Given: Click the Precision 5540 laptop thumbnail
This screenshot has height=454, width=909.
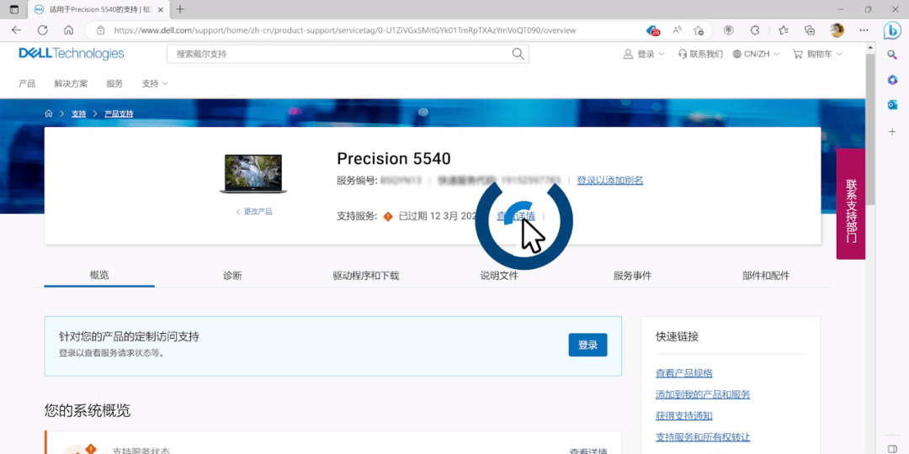Looking at the screenshot, I should pos(253,174).
